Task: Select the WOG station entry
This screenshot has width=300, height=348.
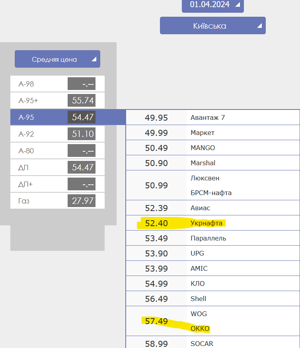Action: pos(199,314)
